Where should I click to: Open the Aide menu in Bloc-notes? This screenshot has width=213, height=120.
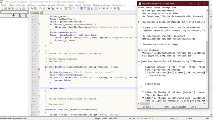click(174, 8)
